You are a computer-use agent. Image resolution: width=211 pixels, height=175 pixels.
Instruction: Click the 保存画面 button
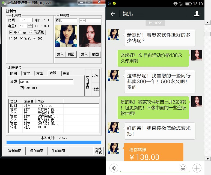click(x=37, y=151)
